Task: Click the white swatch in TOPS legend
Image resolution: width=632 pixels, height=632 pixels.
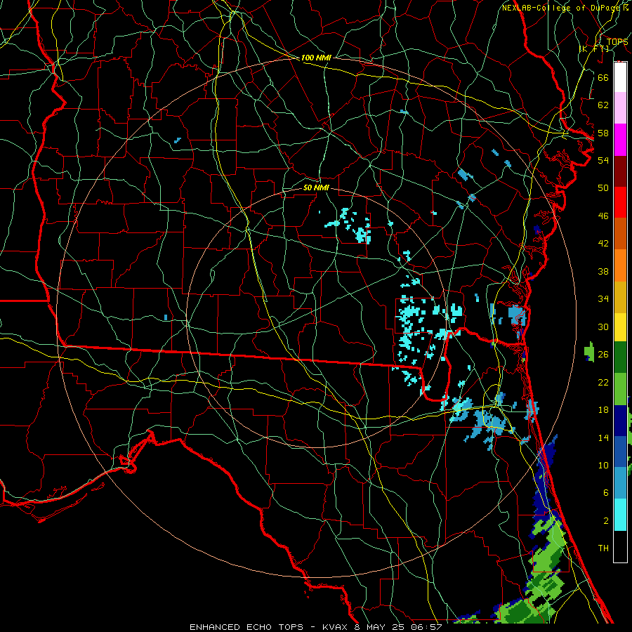Action: click(620, 77)
